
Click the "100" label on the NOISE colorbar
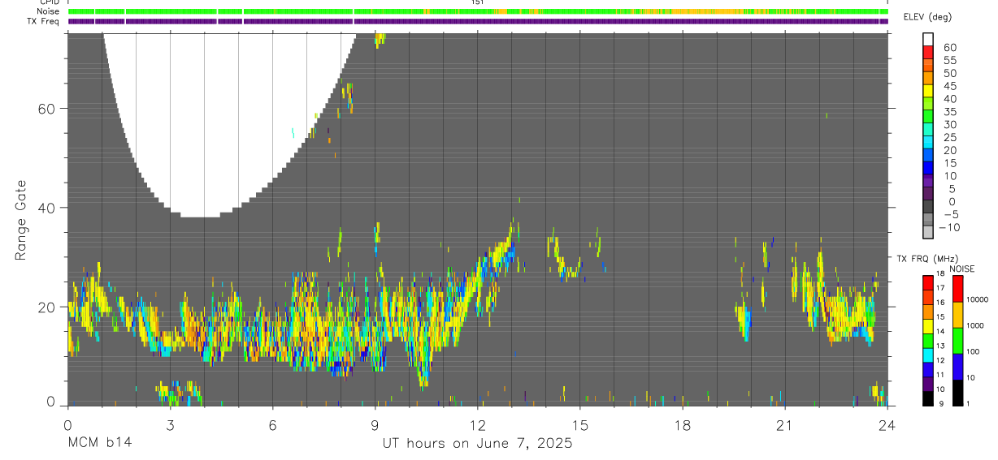(x=973, y=351)
